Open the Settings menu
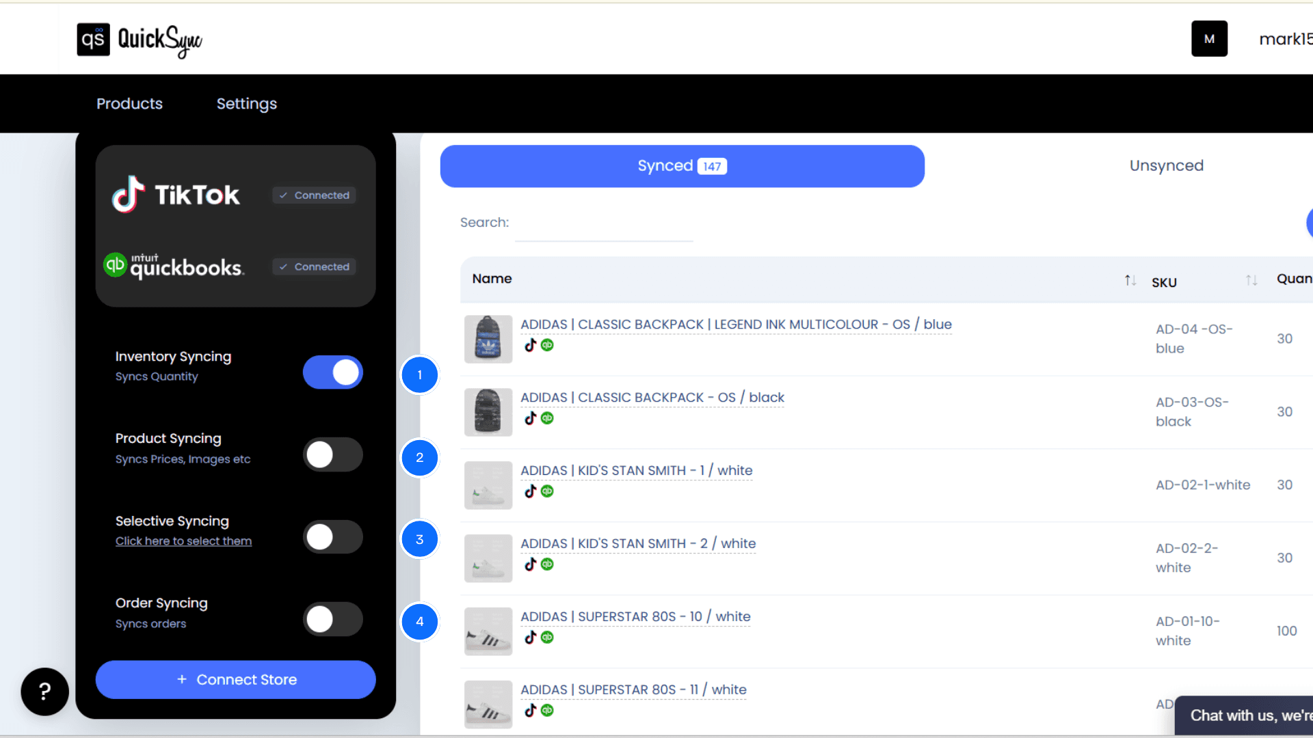Viewport: 1313px width, 738px height. click(247, 104)
